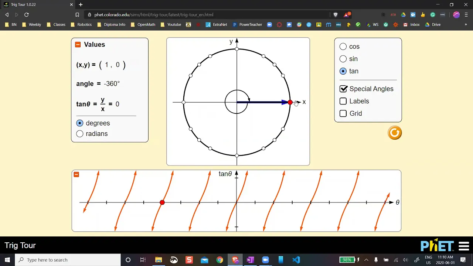This screenshot has width=473, height=266.
Task: Collapse the tan graph panel
Action: (x=76, y=174)
